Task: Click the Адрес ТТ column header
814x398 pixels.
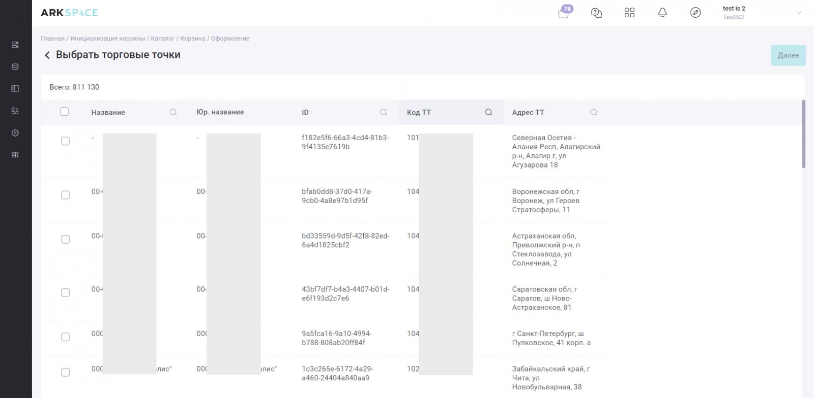Action: click(x=528, y=112)
